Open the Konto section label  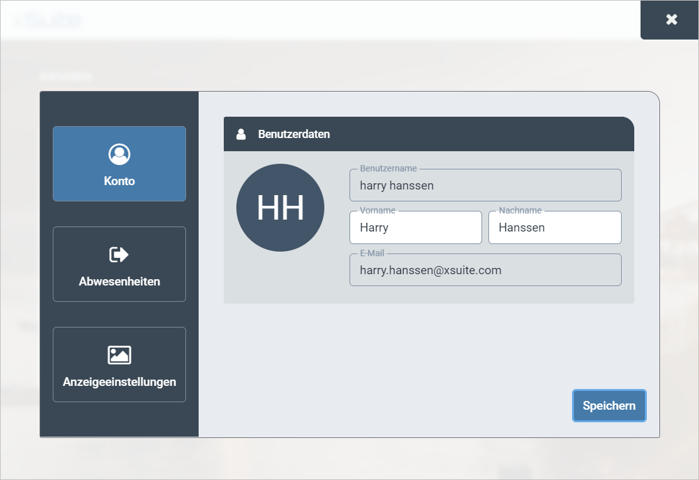pyautogui.click(x=119, y=181)
